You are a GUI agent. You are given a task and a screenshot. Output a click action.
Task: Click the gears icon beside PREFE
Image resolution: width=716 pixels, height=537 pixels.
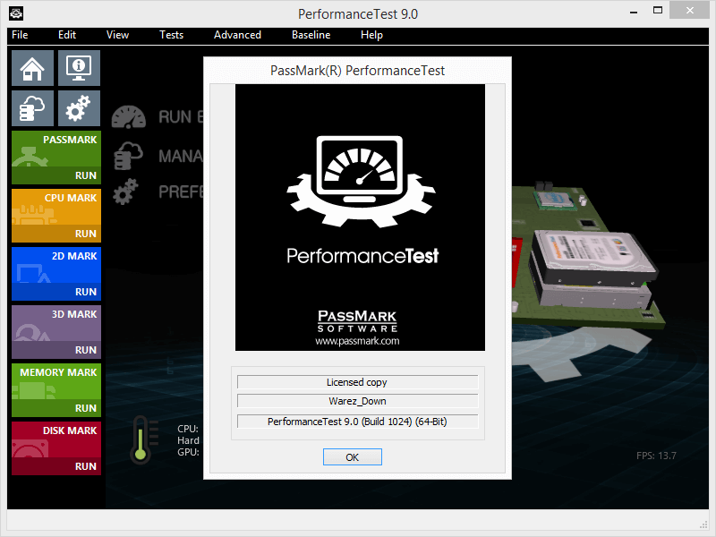(125, 192)
